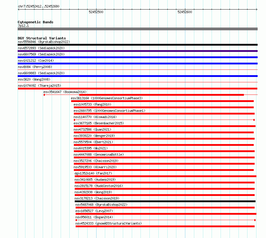Open nsv1074092 (Thareja2015) variant
The height and width of the screenshot is (238, 266).
(39, 86)
